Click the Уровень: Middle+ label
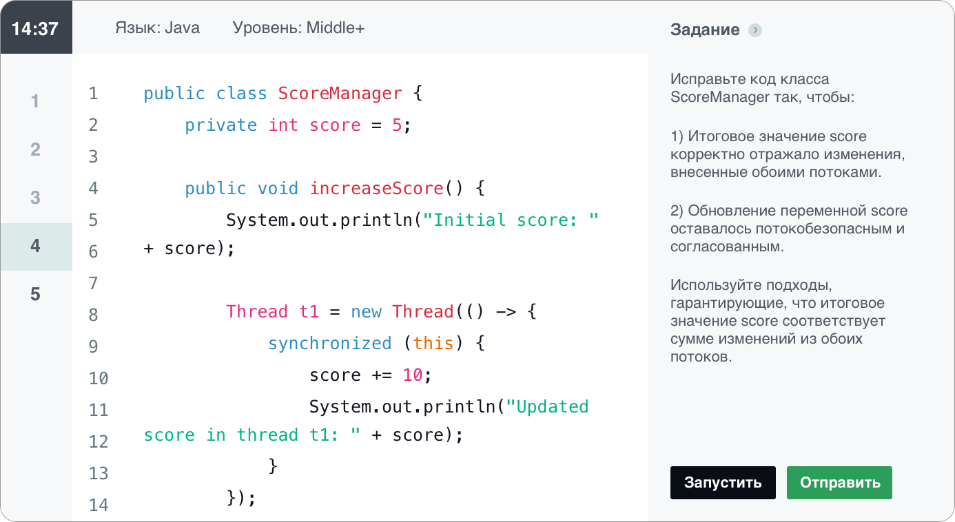The height and width of the screenshot is (522, 955). tap(298, 28)
